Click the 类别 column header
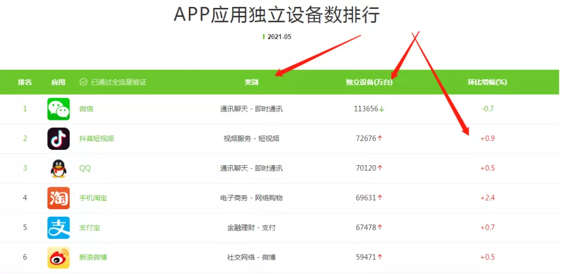 coord(251,82)
